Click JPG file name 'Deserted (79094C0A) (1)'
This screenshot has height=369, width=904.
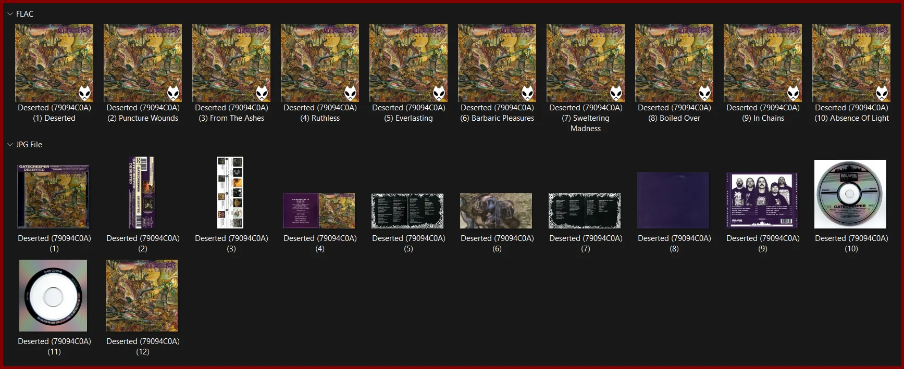point(54,244)
